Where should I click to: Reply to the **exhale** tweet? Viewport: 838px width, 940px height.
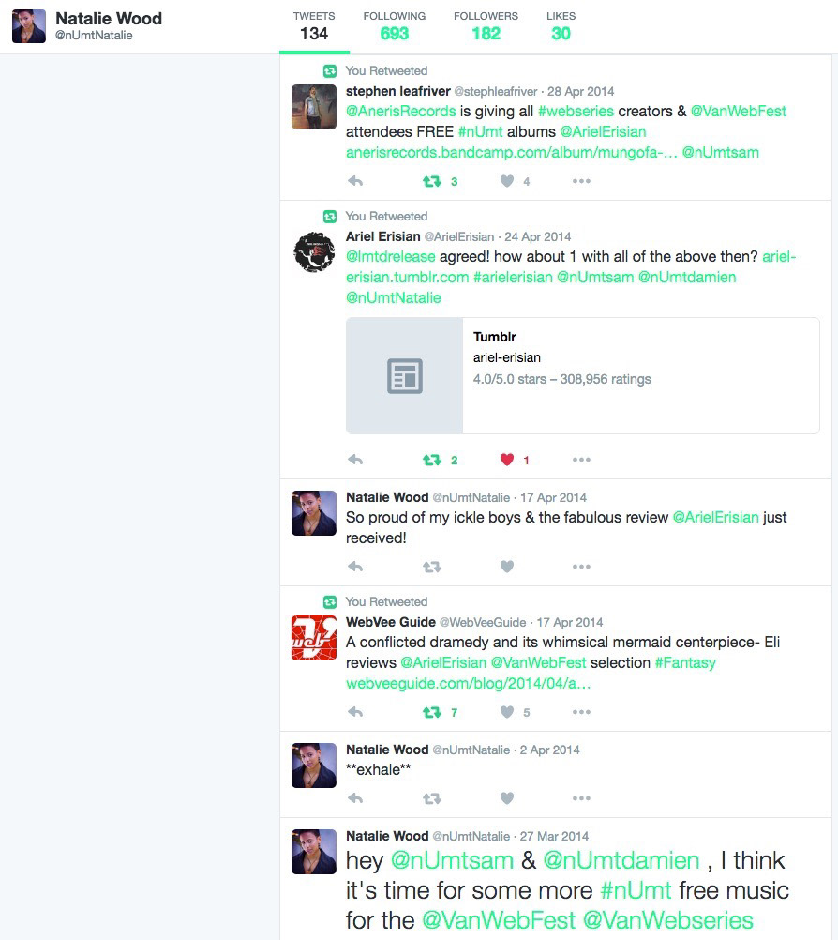coord(355,798)
